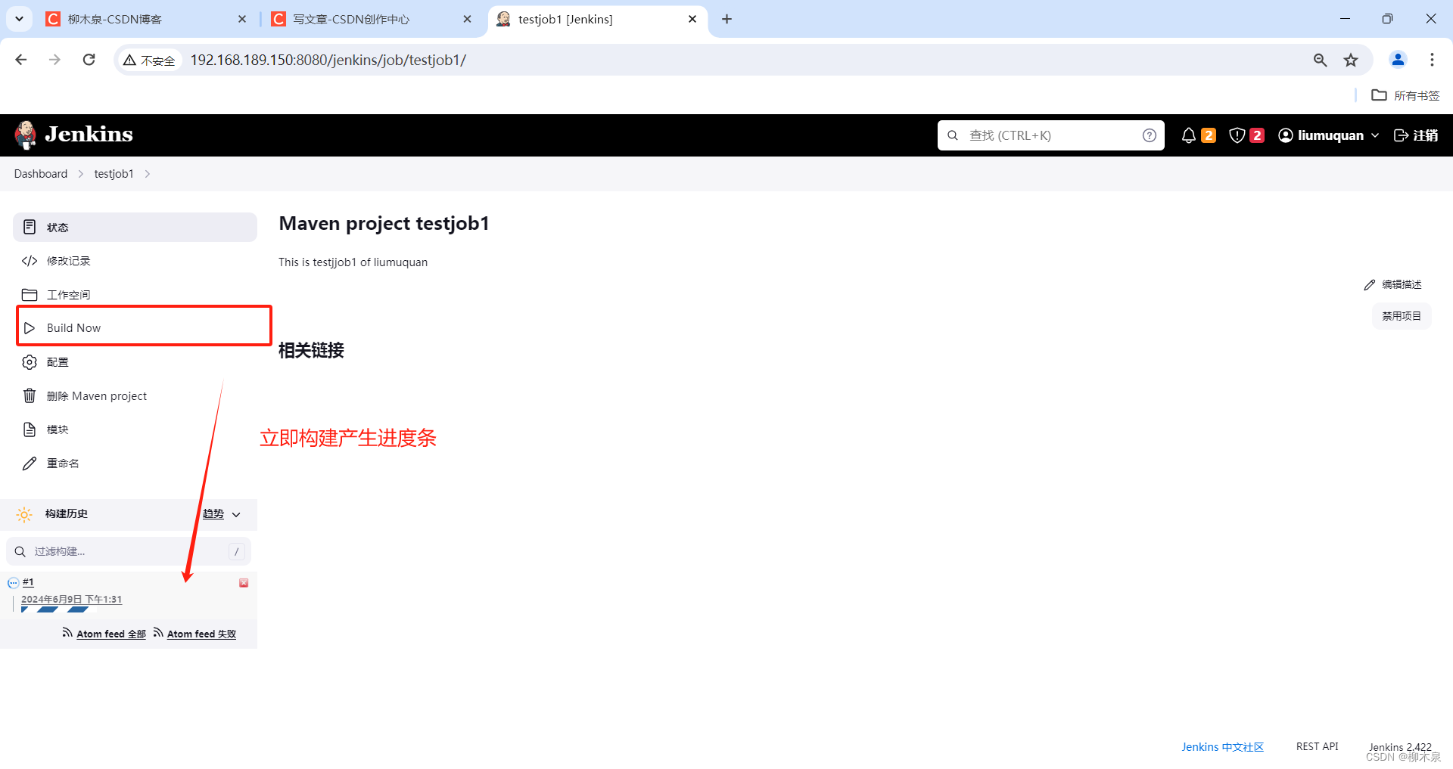Open the Chrome profile avatar

pyautogui.click(x=1398, y=60)
